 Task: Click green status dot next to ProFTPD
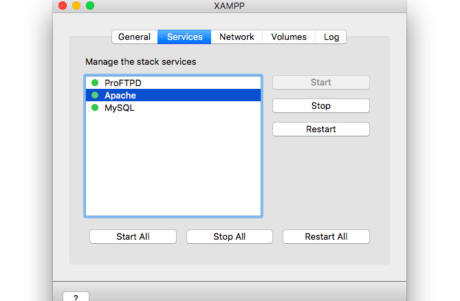(95, 83)
